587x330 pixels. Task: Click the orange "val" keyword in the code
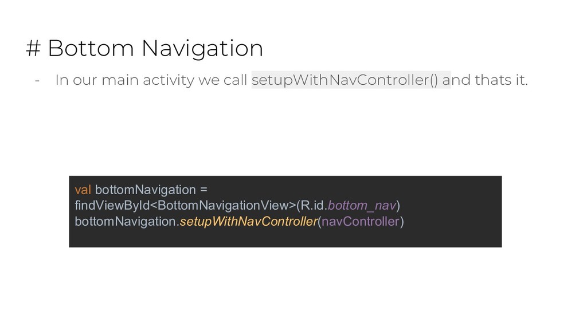pyautogui.click(x=83, y=190)
